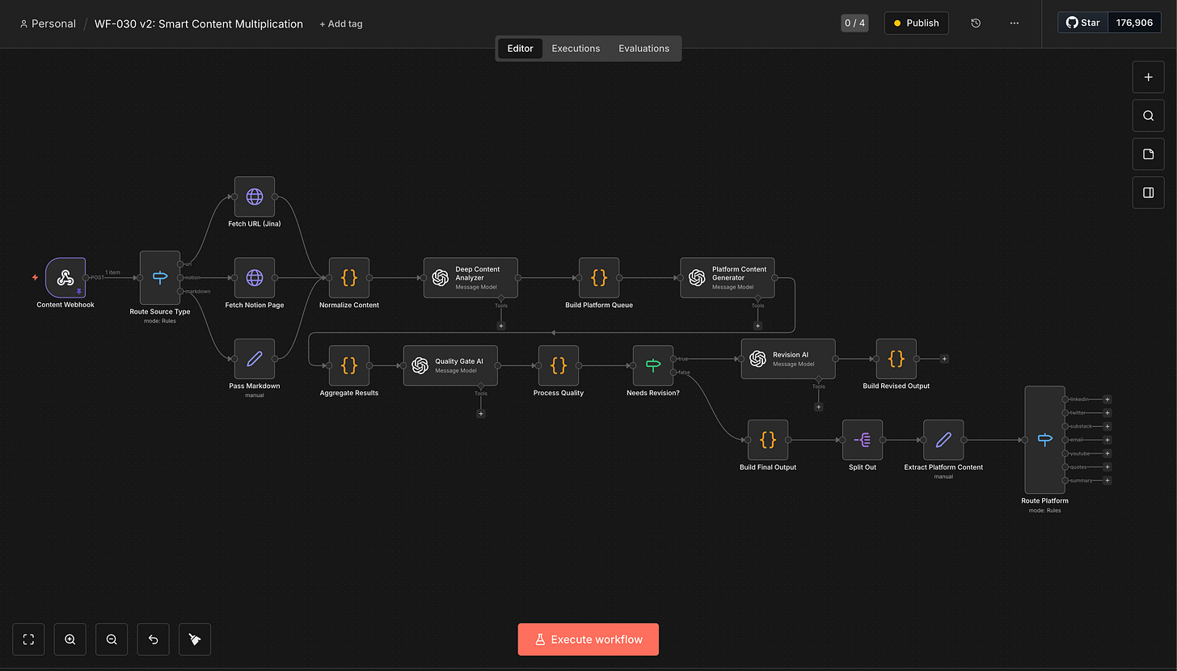
Task: Open node search with the magnifier icon
Action: tap(1148, 115)
